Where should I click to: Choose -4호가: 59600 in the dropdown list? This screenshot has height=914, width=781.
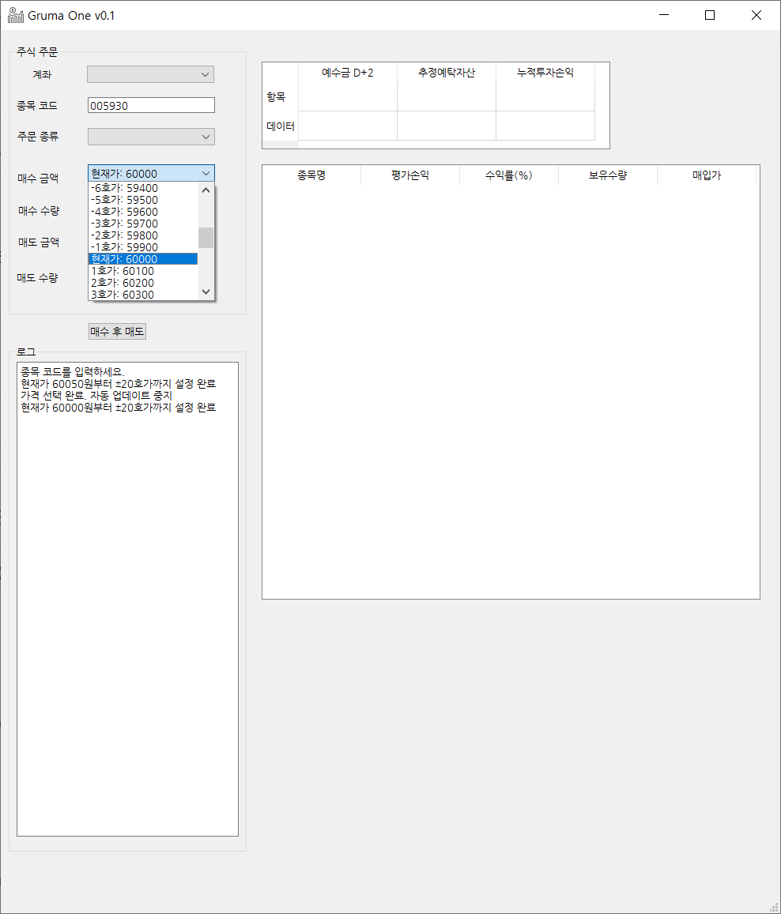[143, 212]
